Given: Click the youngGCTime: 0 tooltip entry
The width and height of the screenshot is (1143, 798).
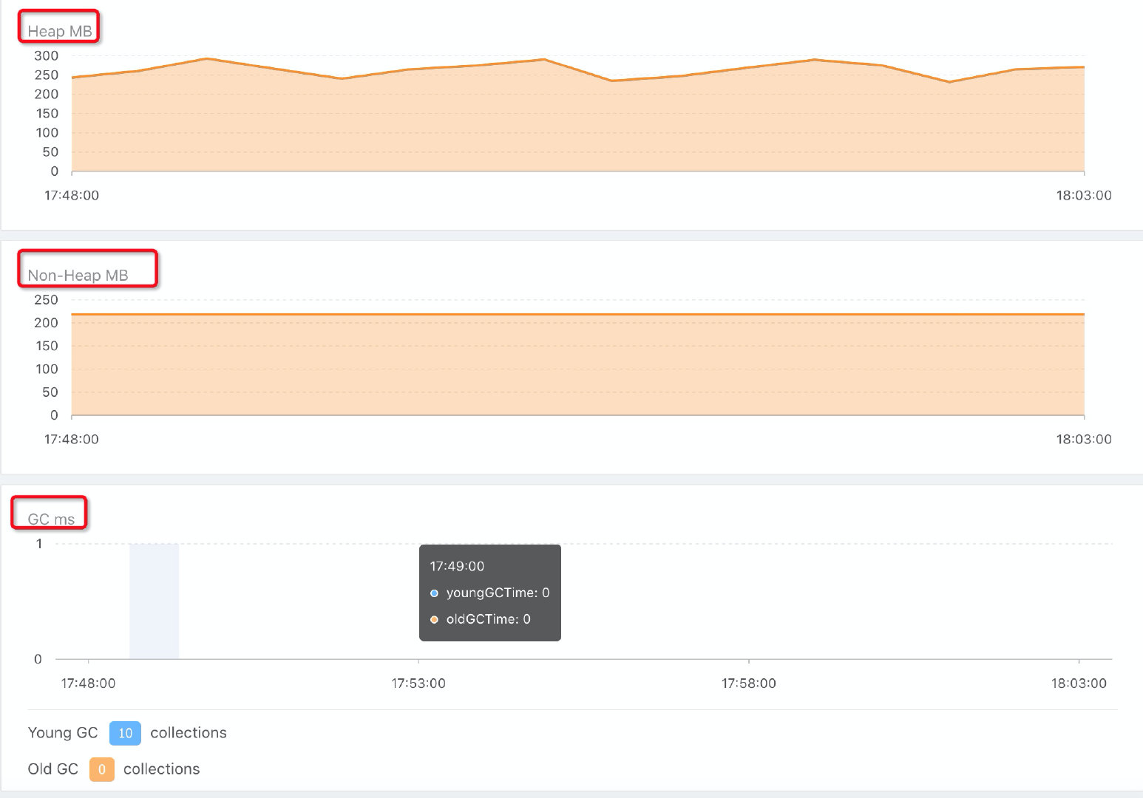Looking at the screenshot, I should 498,593.
